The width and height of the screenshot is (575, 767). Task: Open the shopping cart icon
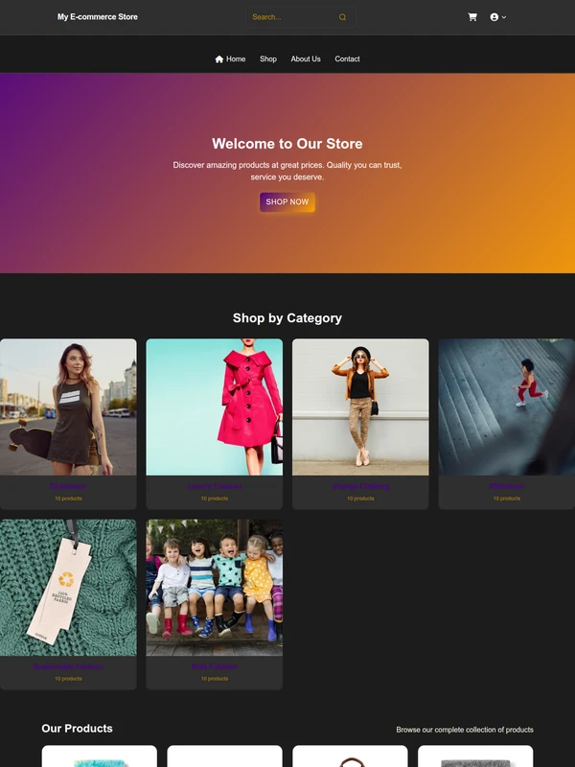(x=472, y=17)
